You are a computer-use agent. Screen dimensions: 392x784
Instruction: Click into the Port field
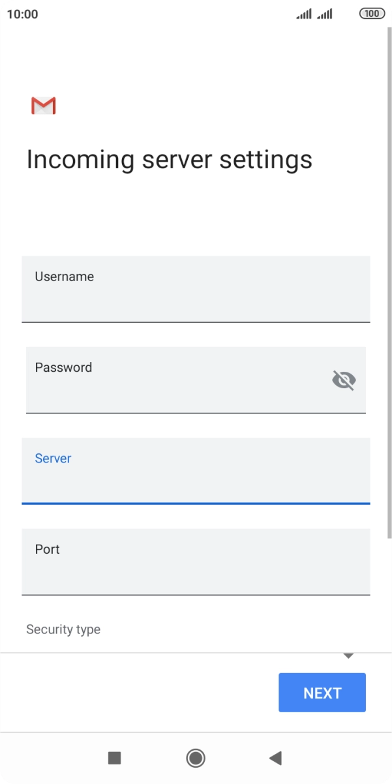coord(195,562)
